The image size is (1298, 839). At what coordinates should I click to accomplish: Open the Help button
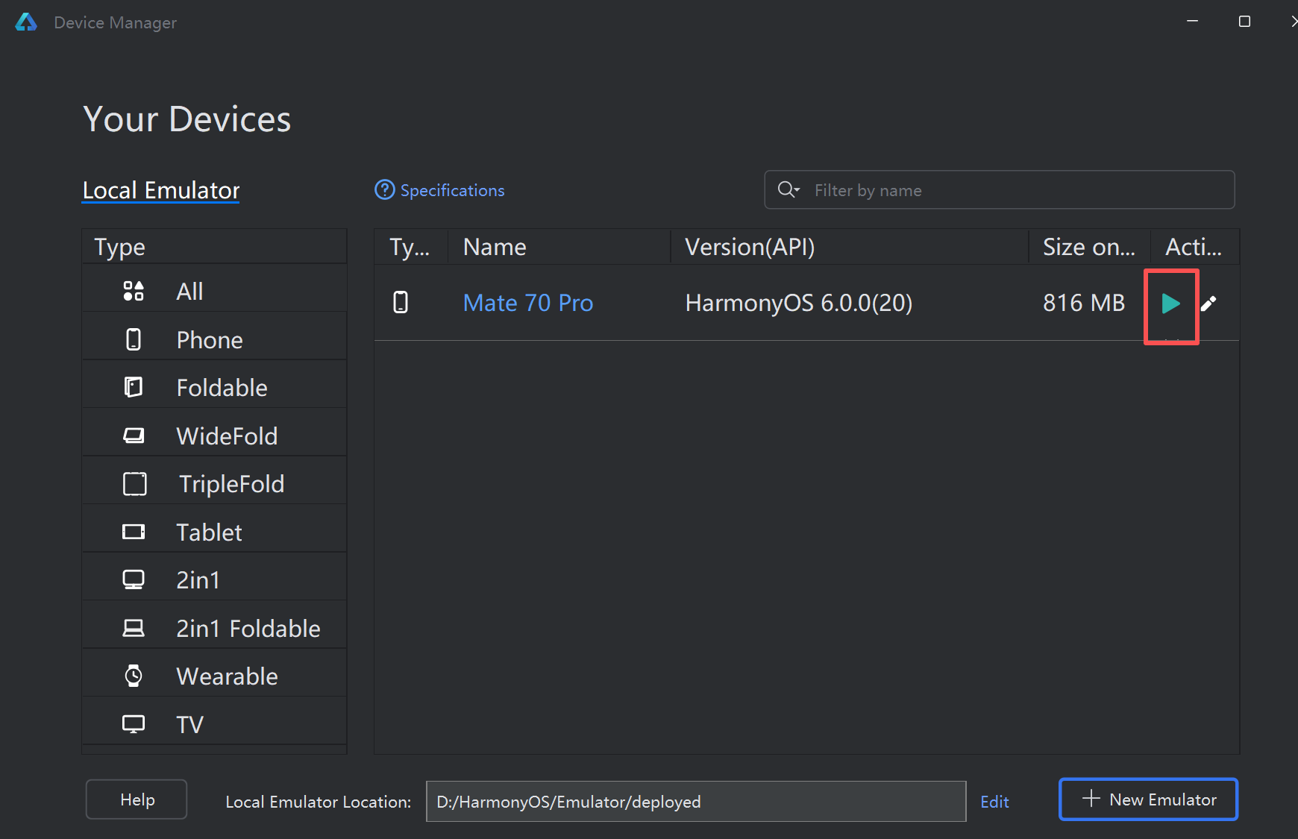[x=137, y=799]
